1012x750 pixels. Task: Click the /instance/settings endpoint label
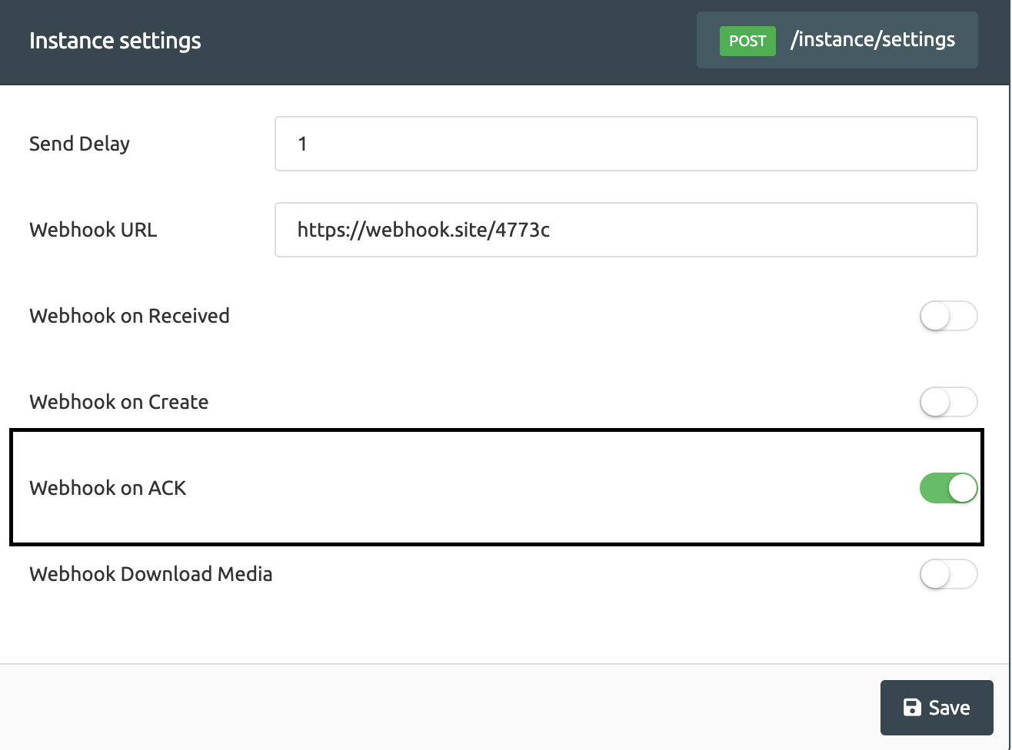[x=873, y=39]
